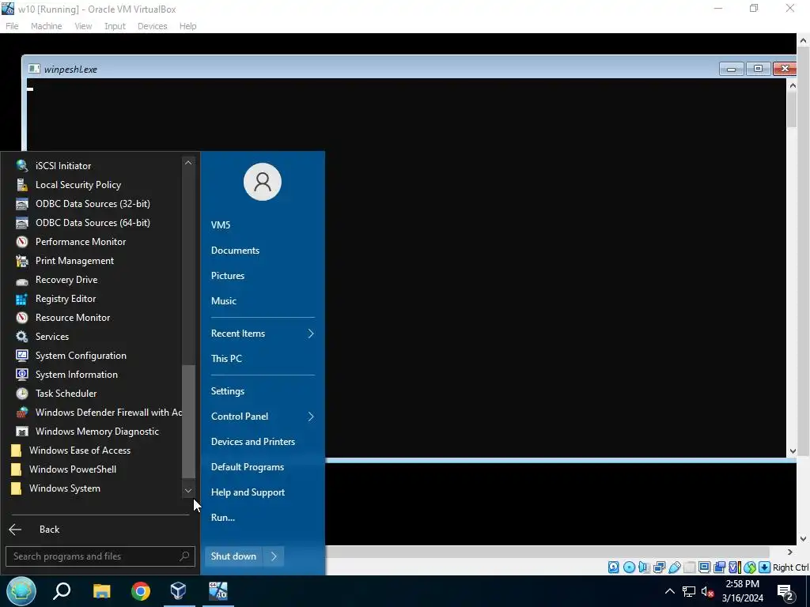Launch Windows Memory Diagnostic
The image size is (810, 607).
[97, 432]
